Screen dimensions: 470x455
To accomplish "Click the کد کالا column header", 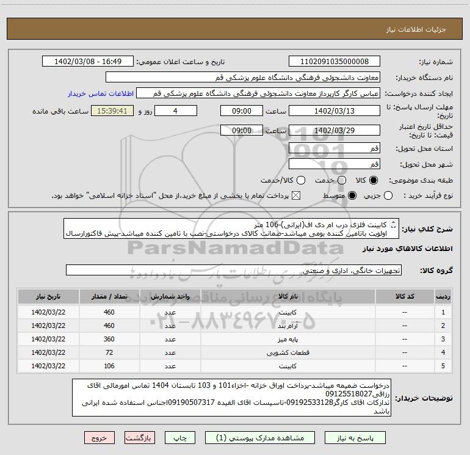I will 405,296.
